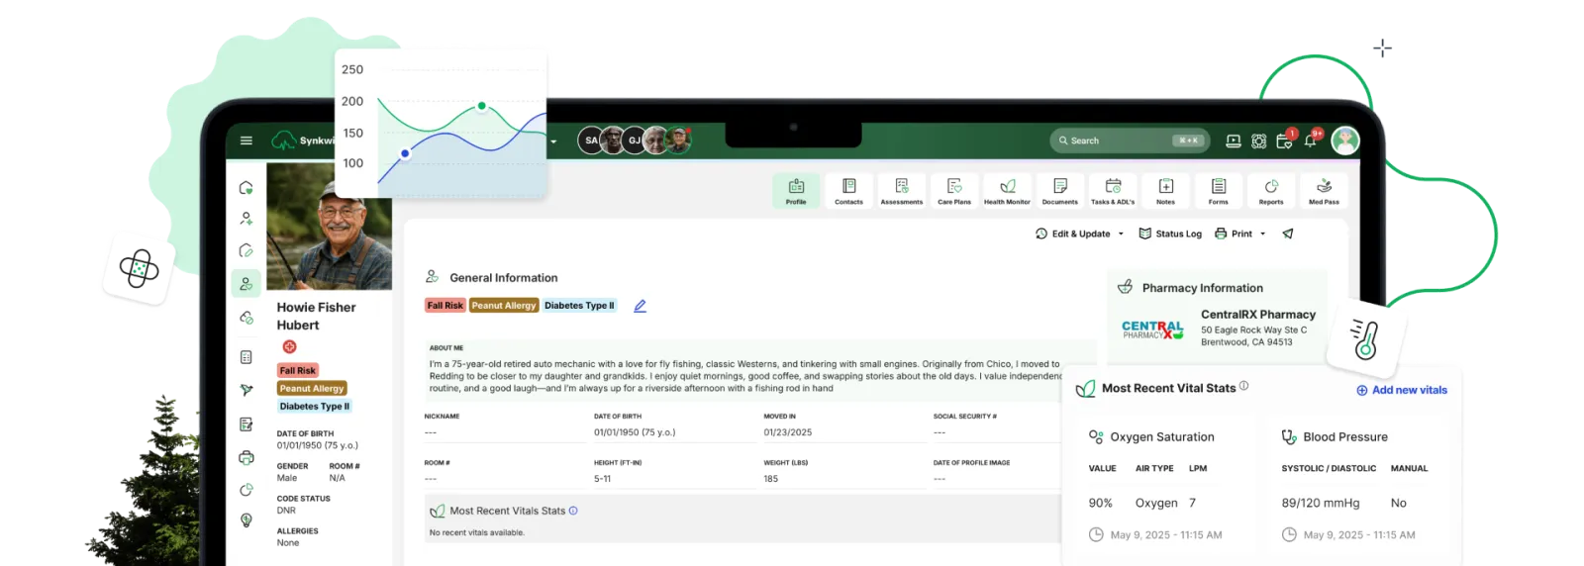Image resolution: width=1584 pixels, height=566 pixels.
Task: Click the moved in date "01/23/2025"
Action: point(788,432)
